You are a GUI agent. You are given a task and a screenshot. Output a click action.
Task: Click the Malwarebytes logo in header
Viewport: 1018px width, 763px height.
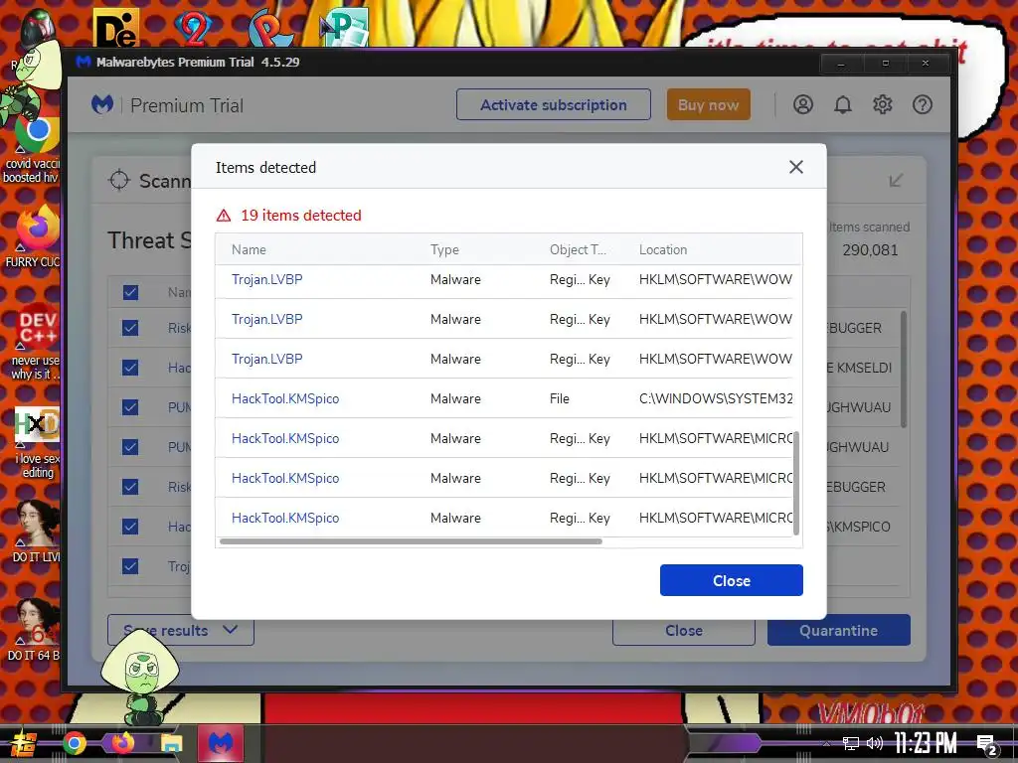tap(102, 104)
